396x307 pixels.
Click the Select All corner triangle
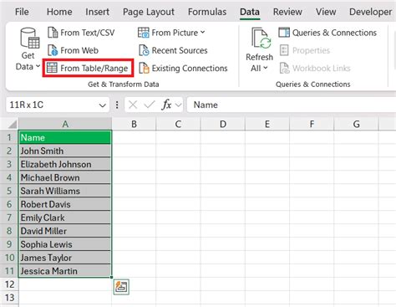[12, 124]
